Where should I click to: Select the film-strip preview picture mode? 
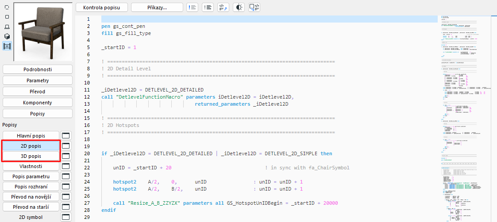7,46
